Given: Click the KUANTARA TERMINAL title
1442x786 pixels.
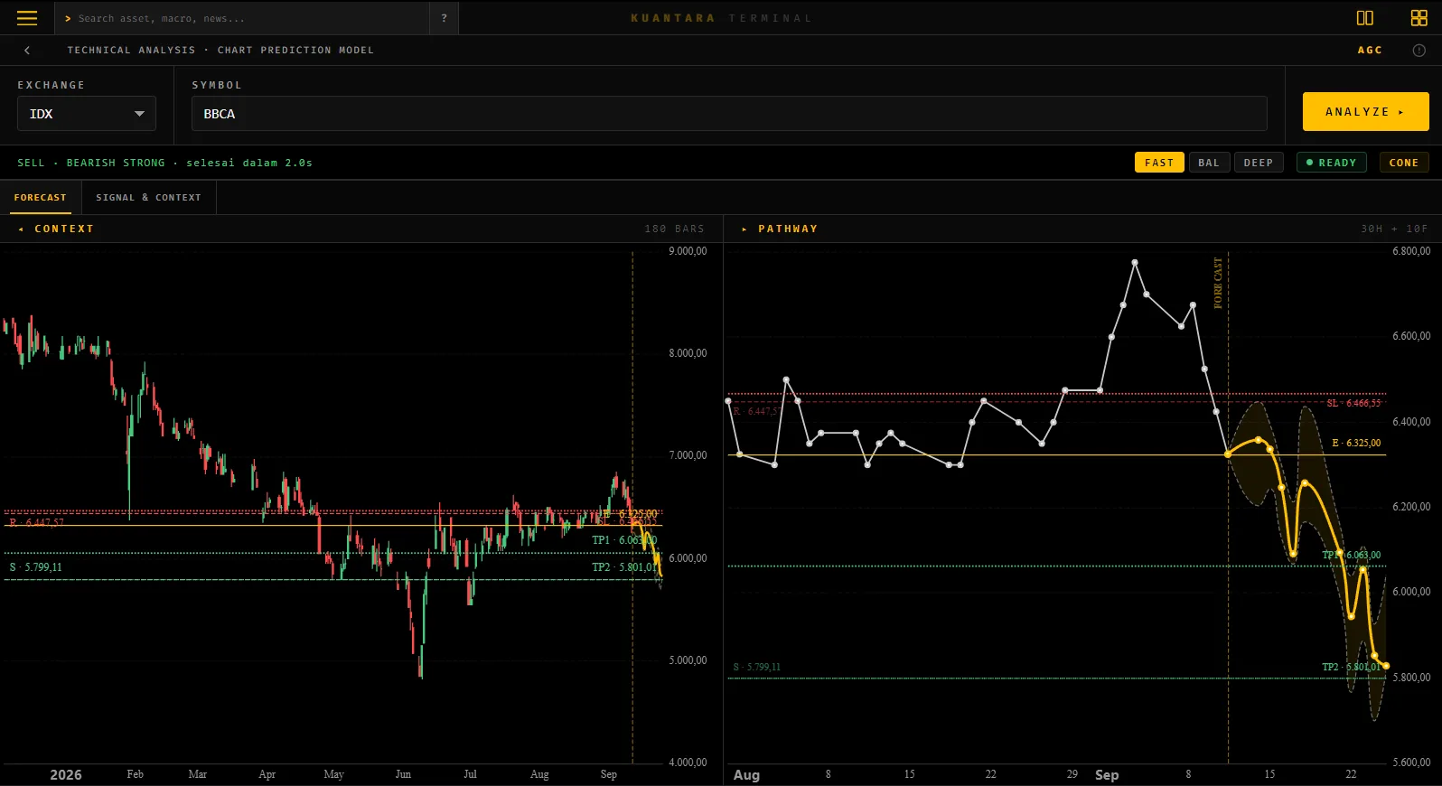Looking at the screenshot, I should point(721,18).
